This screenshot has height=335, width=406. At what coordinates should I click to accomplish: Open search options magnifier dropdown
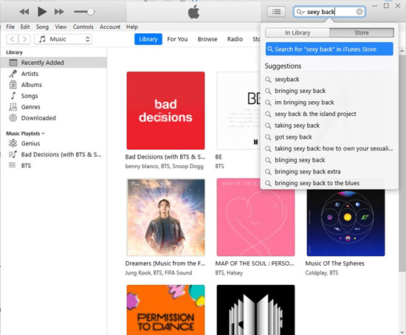click(x=300, y=12)
